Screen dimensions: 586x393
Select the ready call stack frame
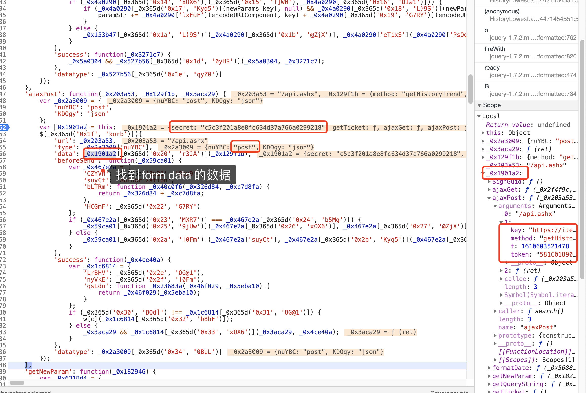tap(492, 68)
